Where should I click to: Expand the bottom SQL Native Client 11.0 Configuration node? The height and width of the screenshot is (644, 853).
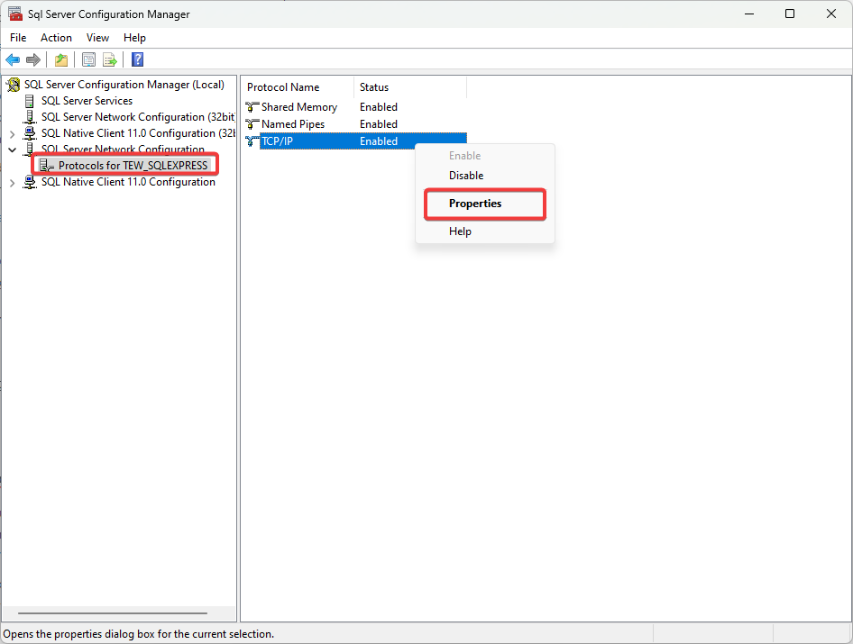click(x=12, y=183)
